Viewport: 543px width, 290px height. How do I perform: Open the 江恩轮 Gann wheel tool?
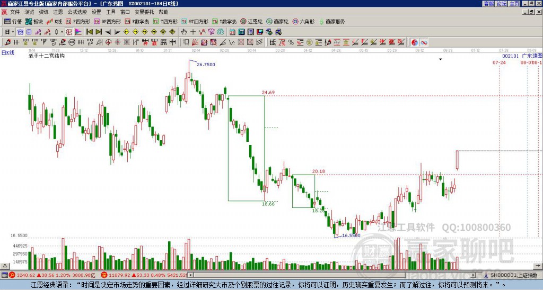[x=252, y=21]
